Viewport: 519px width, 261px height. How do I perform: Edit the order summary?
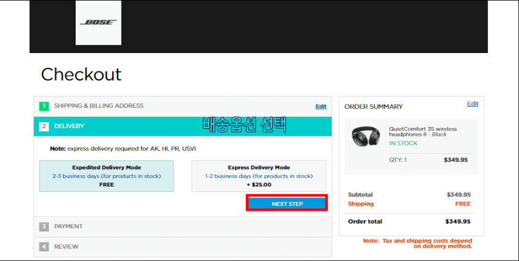click(472, 104)
